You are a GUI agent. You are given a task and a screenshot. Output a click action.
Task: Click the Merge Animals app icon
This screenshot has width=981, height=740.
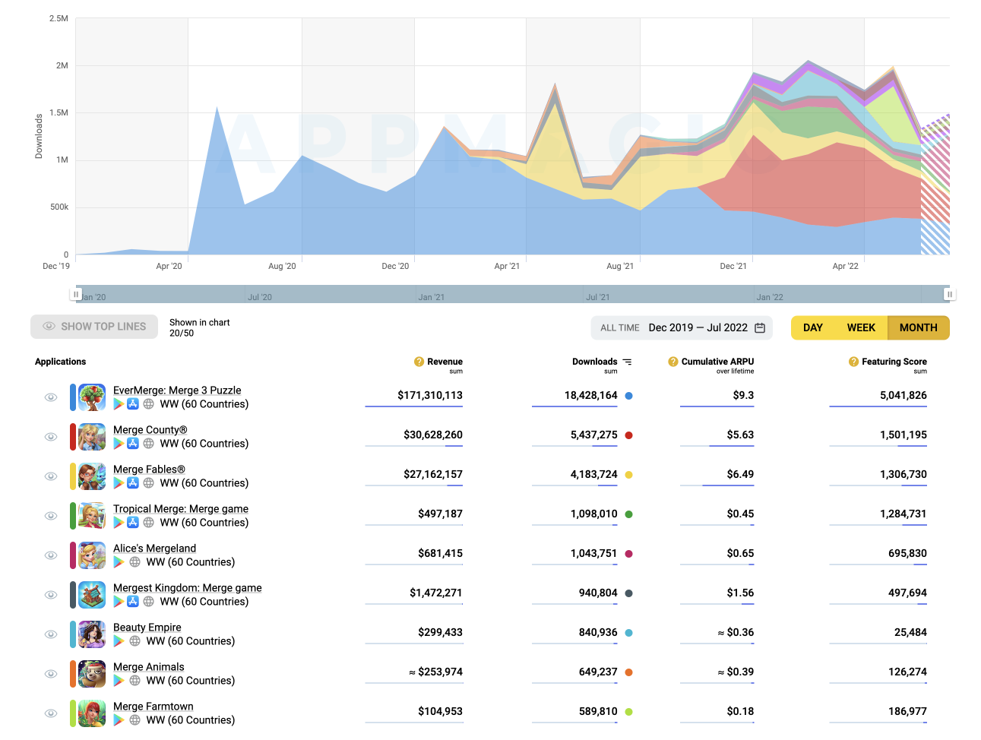coord(92,674)
